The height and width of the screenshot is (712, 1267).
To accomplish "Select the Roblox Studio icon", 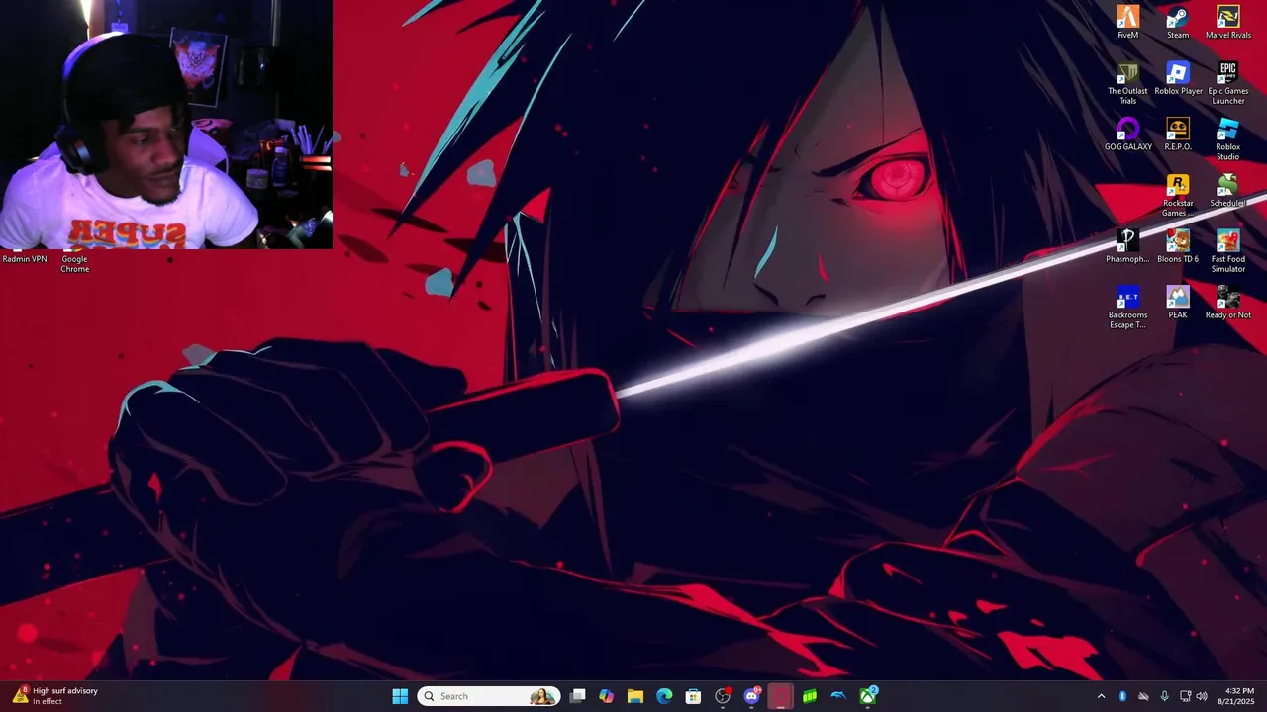I will (x=1227, y=139).
